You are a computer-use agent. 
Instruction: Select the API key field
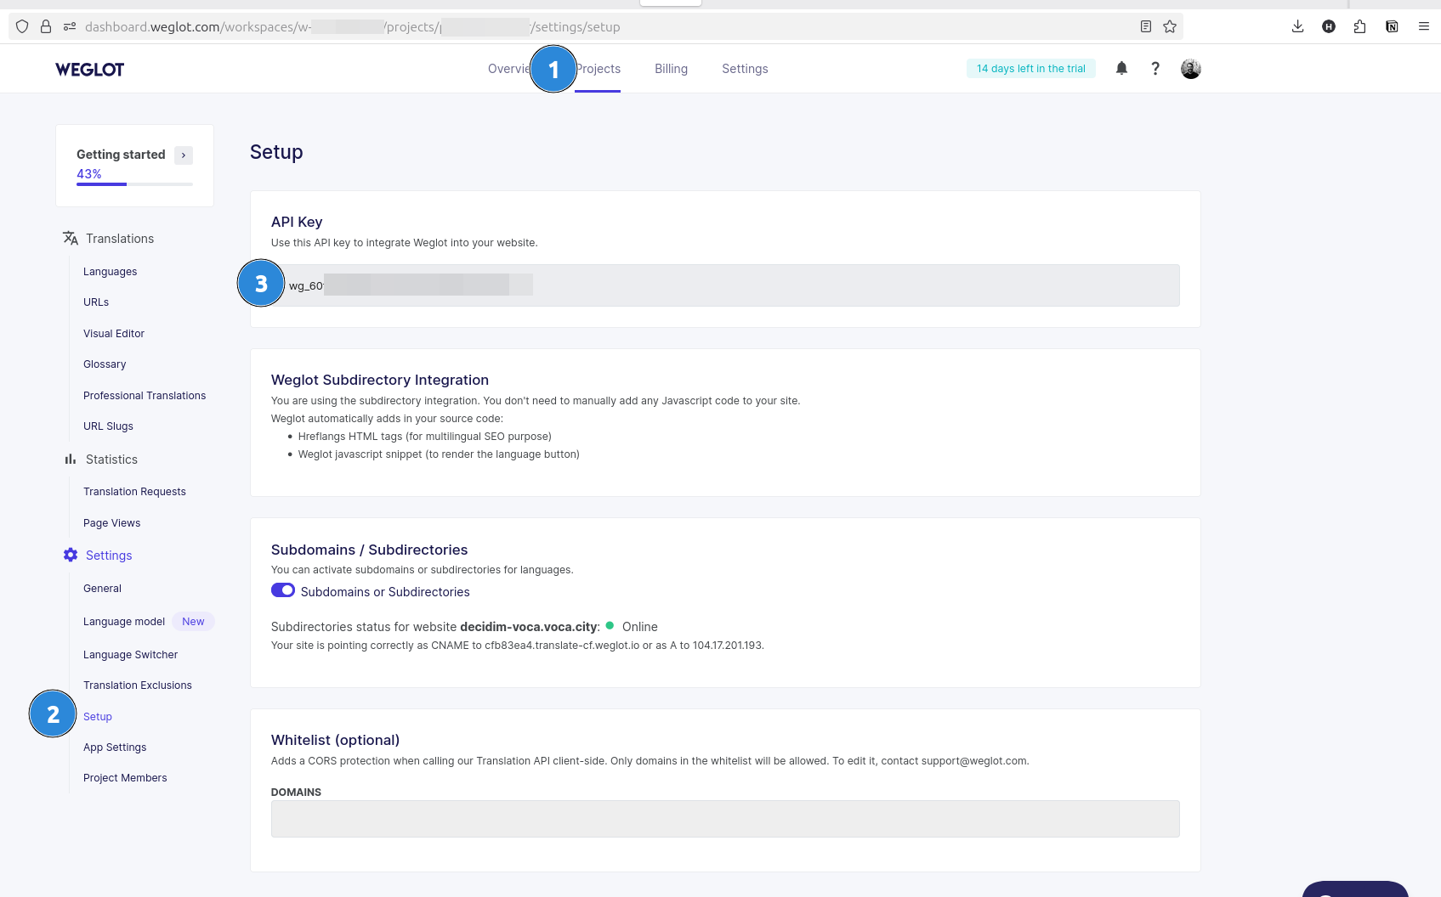coord(731,285)
